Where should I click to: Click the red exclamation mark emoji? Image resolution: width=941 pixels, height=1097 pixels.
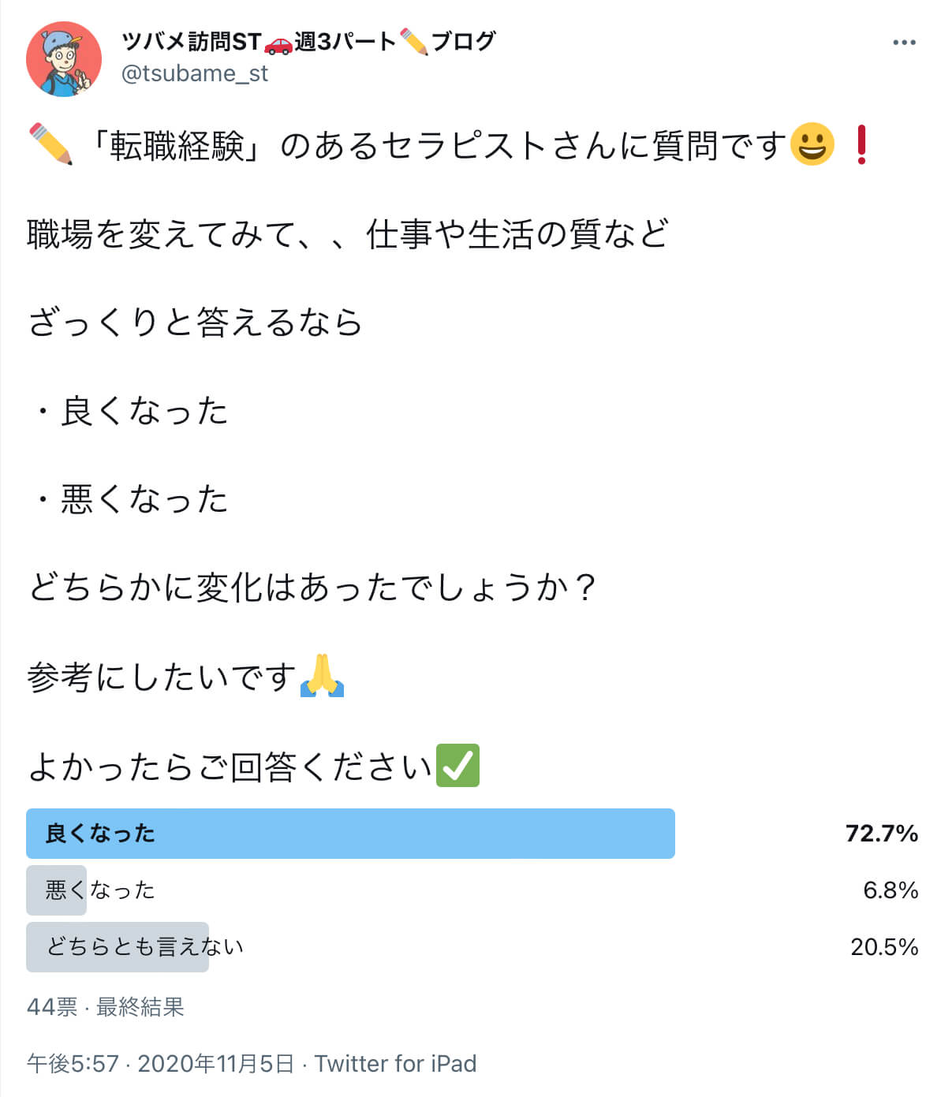point(861,144)
